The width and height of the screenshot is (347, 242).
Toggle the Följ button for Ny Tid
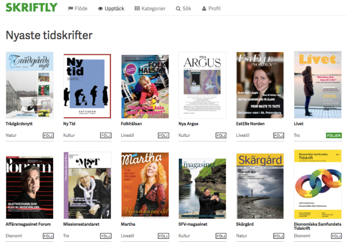coord(105,135)
